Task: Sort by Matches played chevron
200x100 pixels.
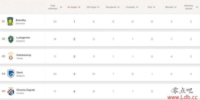Action: point(197,7)
